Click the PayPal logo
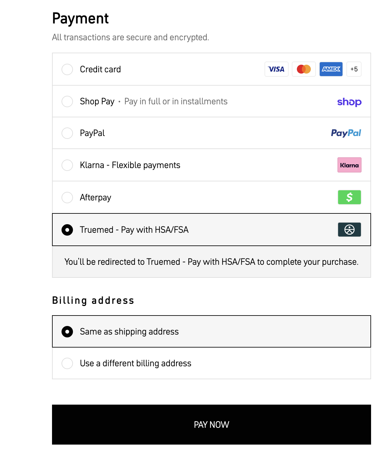 click(346, 133)
